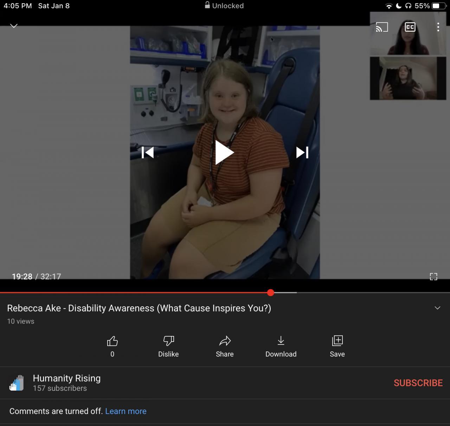Click the Wi-Fi icon in the status bar

[389, 6]
